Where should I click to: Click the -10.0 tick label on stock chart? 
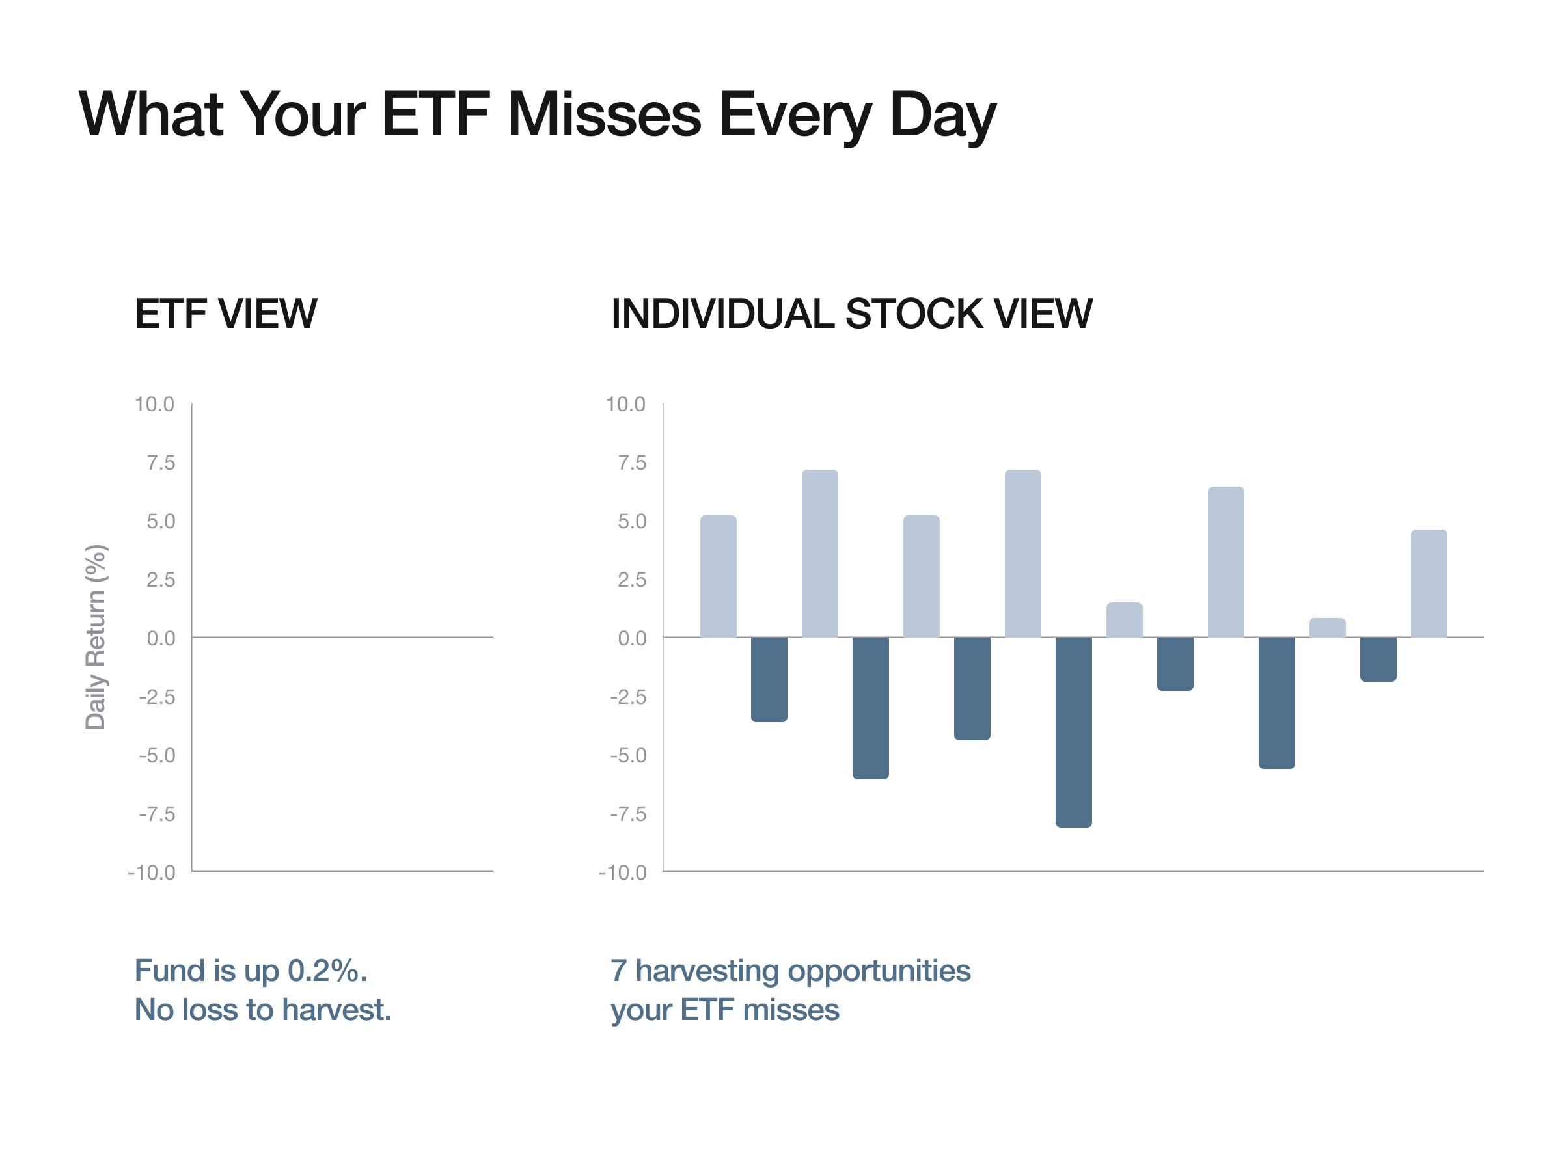click(x=622, y=872)
